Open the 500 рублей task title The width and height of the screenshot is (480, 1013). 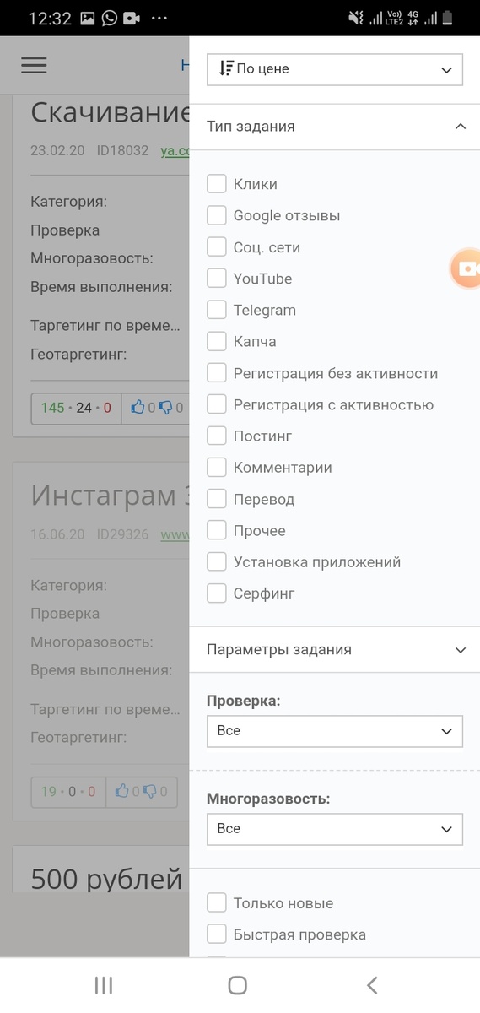pyautogui.click(x=106, y=879)
